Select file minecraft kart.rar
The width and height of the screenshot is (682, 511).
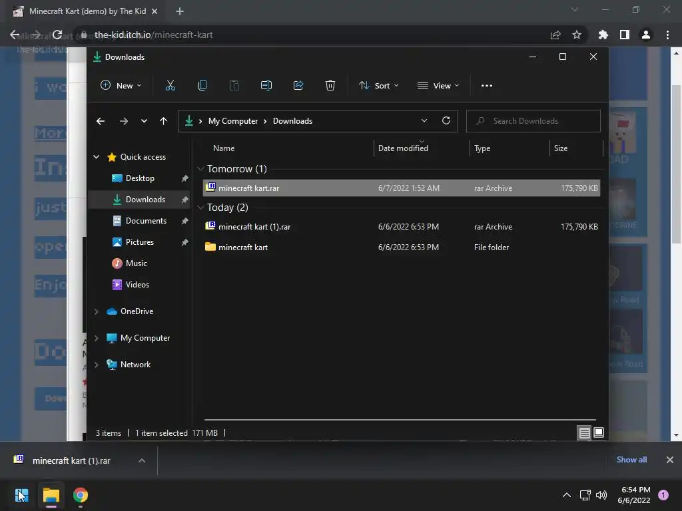click(402, 188)
